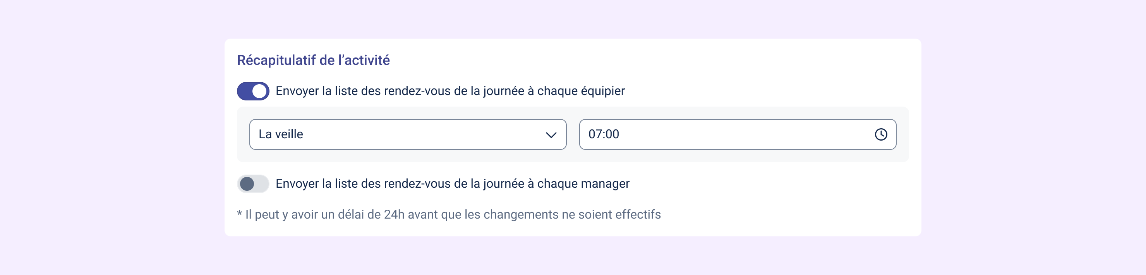Click the white knob of the équipier switch

pos(259,91)
